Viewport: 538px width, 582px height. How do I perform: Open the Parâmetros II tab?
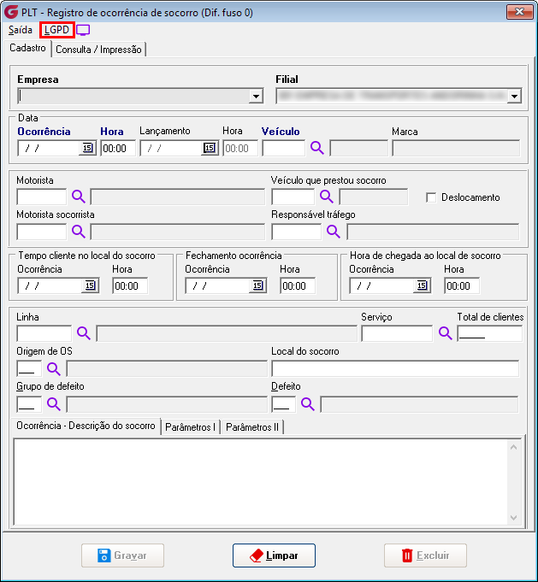click(x=252, y=427)
